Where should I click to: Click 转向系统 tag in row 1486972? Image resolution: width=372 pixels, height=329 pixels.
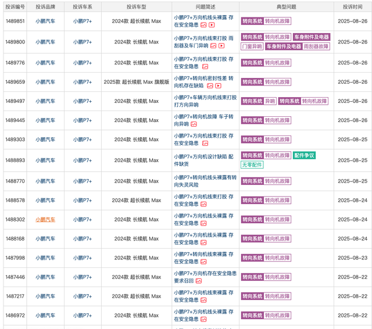click(252, 316)
